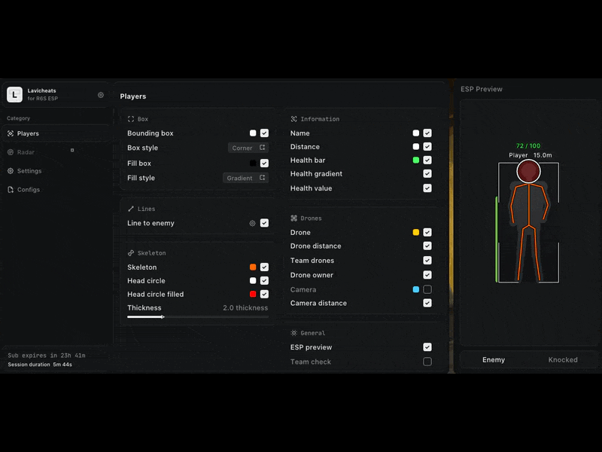This screenshot has width=602, height=452.
Task: Uncheck the Bounding box checkbox
Action: [264, 133]
